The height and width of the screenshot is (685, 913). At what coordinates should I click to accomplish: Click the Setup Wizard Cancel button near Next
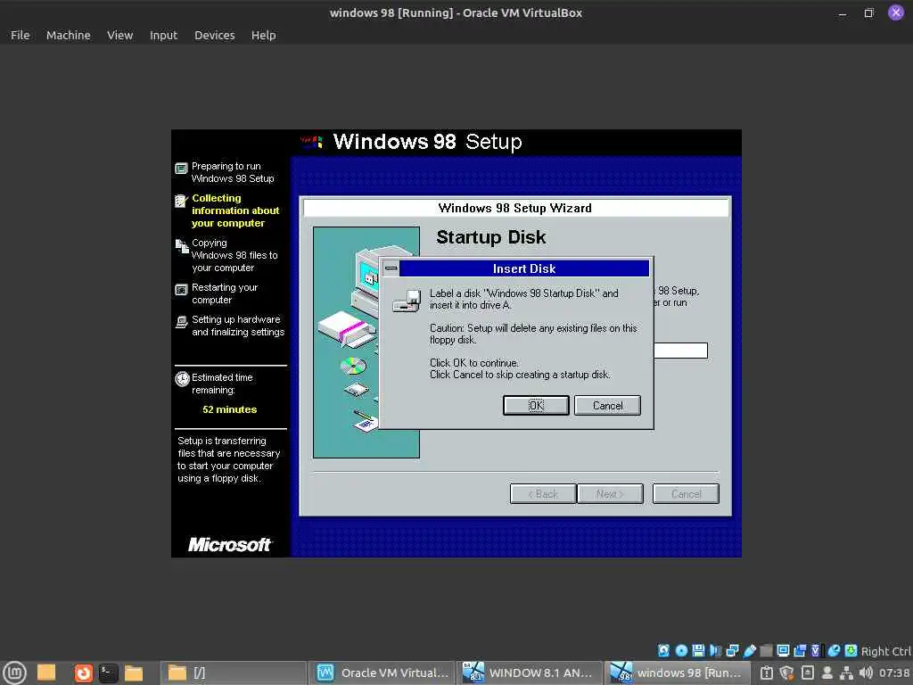pos(686,494)
